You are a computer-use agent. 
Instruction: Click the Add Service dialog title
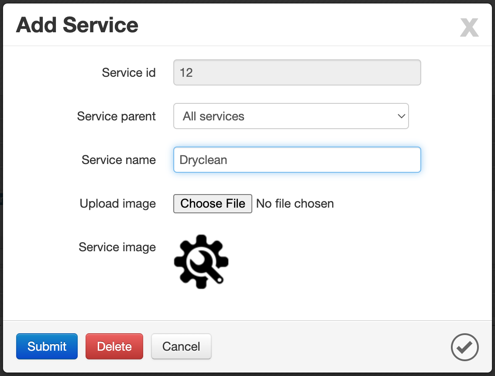[77, 25]
